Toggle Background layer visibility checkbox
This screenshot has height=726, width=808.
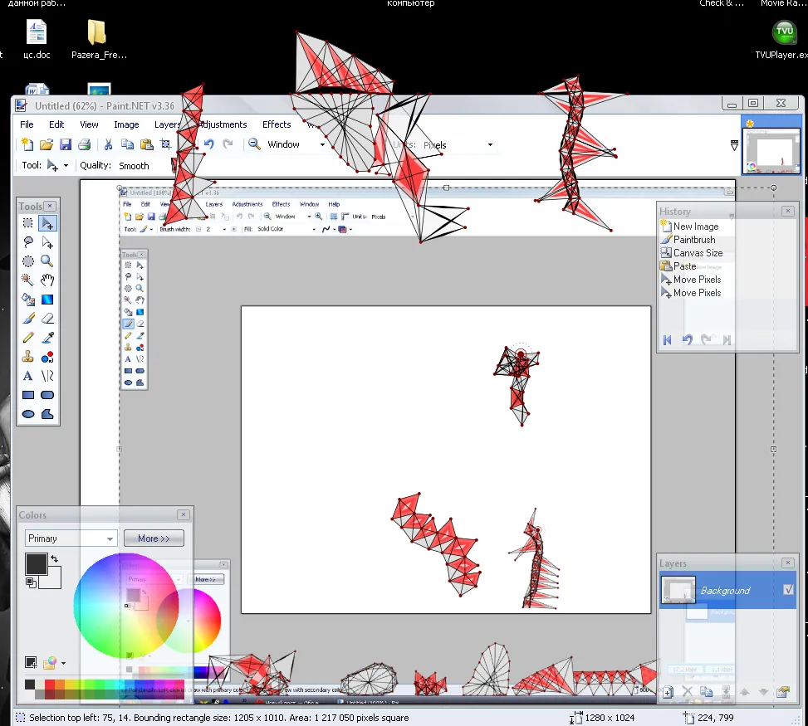click(789, 590)
